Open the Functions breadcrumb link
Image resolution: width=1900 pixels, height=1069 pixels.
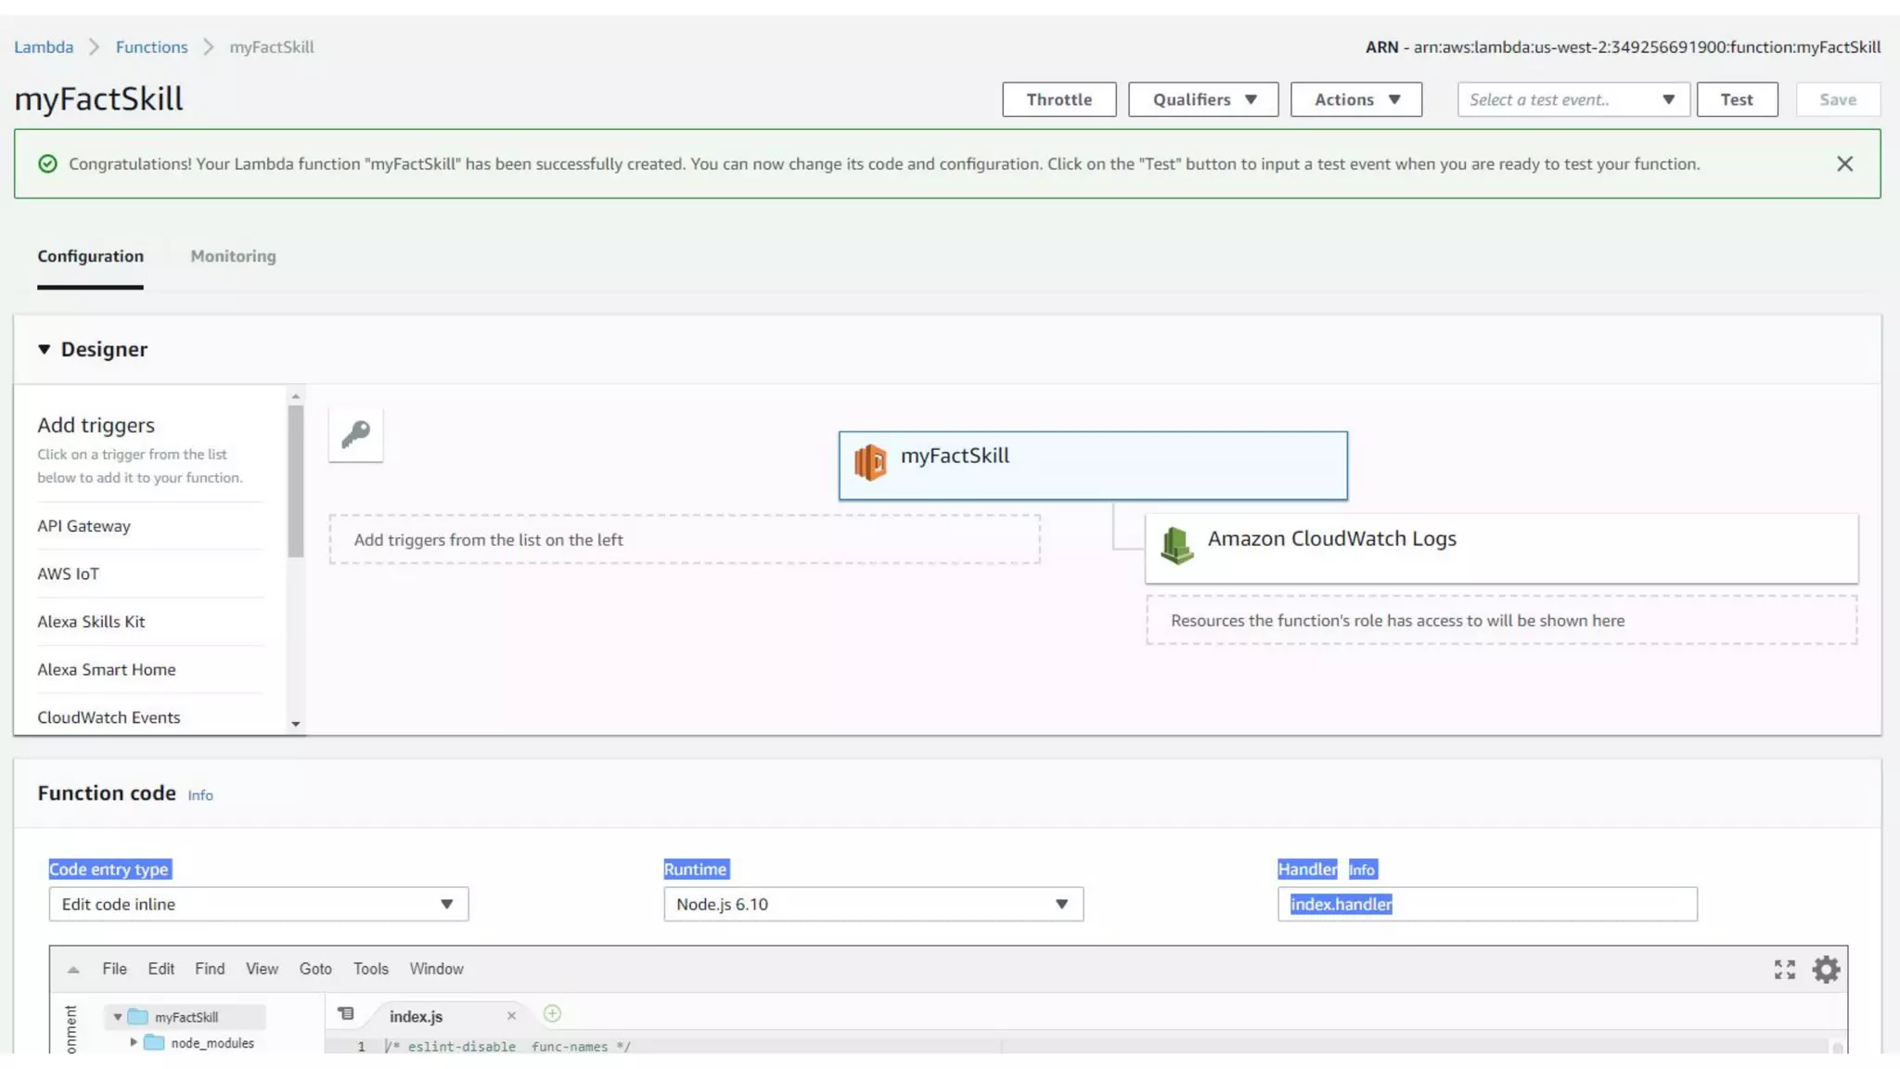151,47
